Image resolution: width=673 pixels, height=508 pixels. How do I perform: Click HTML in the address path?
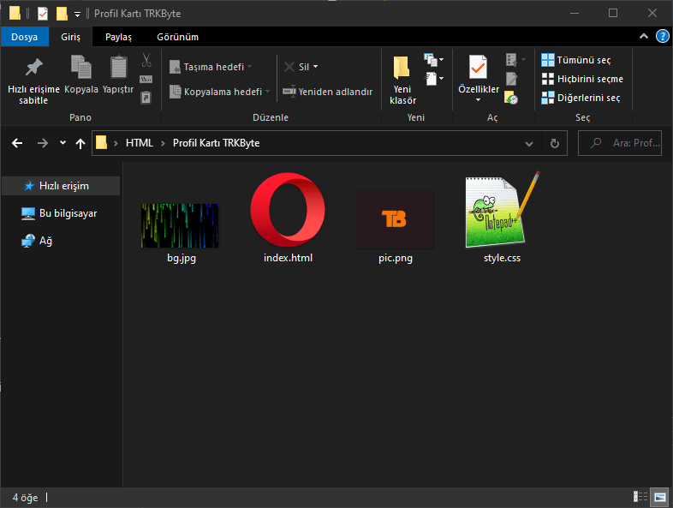tap(139, 143)
